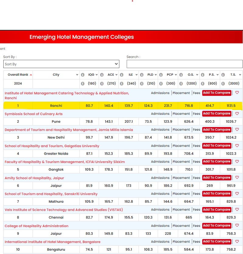This screenshot has width=243, height=254.
Task: Open the Sort By dropdown
Action: [61, 64]
